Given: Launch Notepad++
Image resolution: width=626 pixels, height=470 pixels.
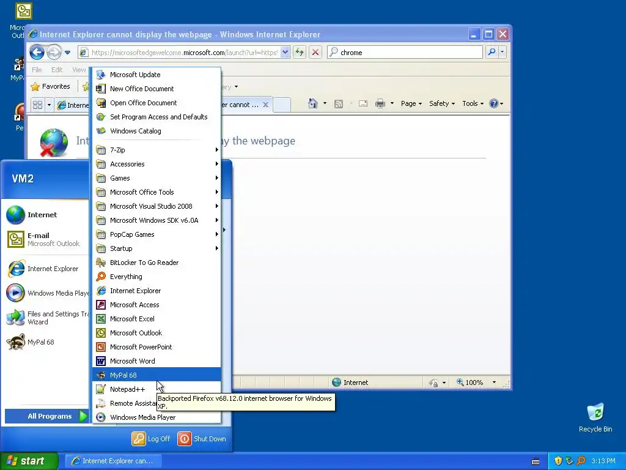Looking at the screenshot, I should (156, 389).
